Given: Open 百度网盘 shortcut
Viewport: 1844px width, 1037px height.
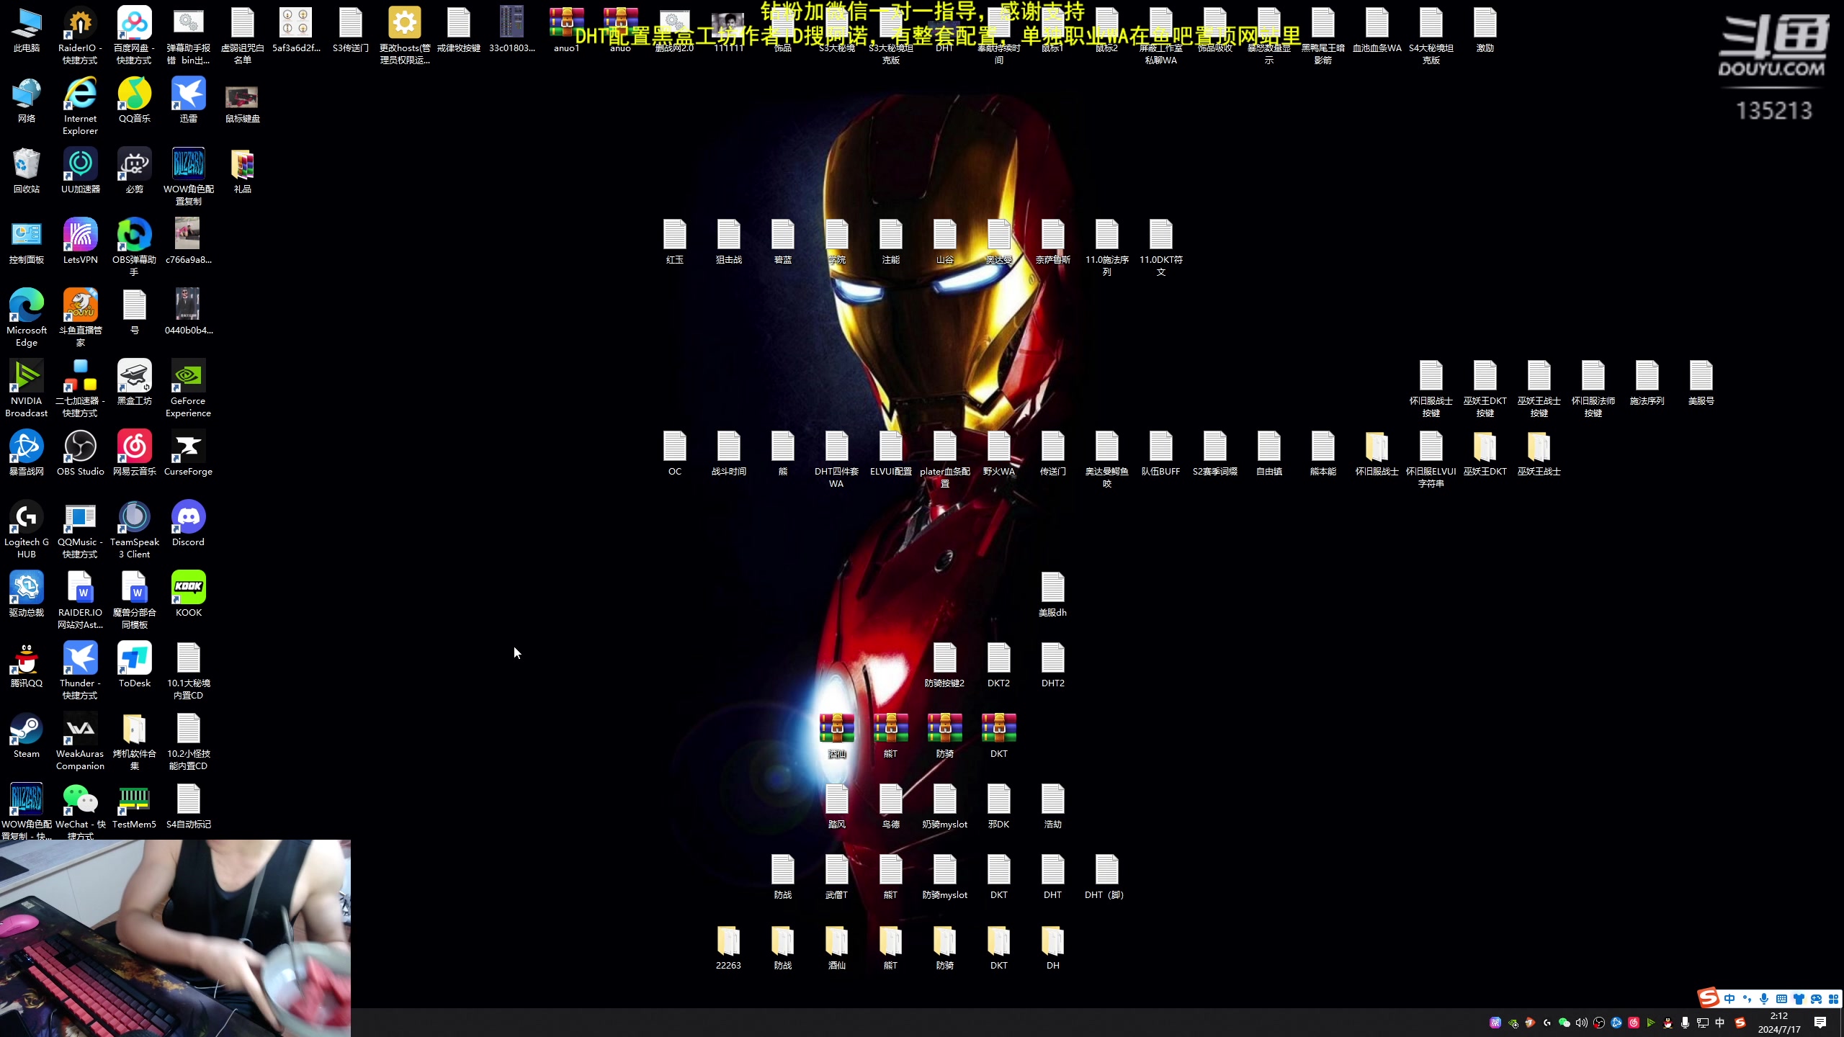Looking at the screenshot, I should point(135,36).
